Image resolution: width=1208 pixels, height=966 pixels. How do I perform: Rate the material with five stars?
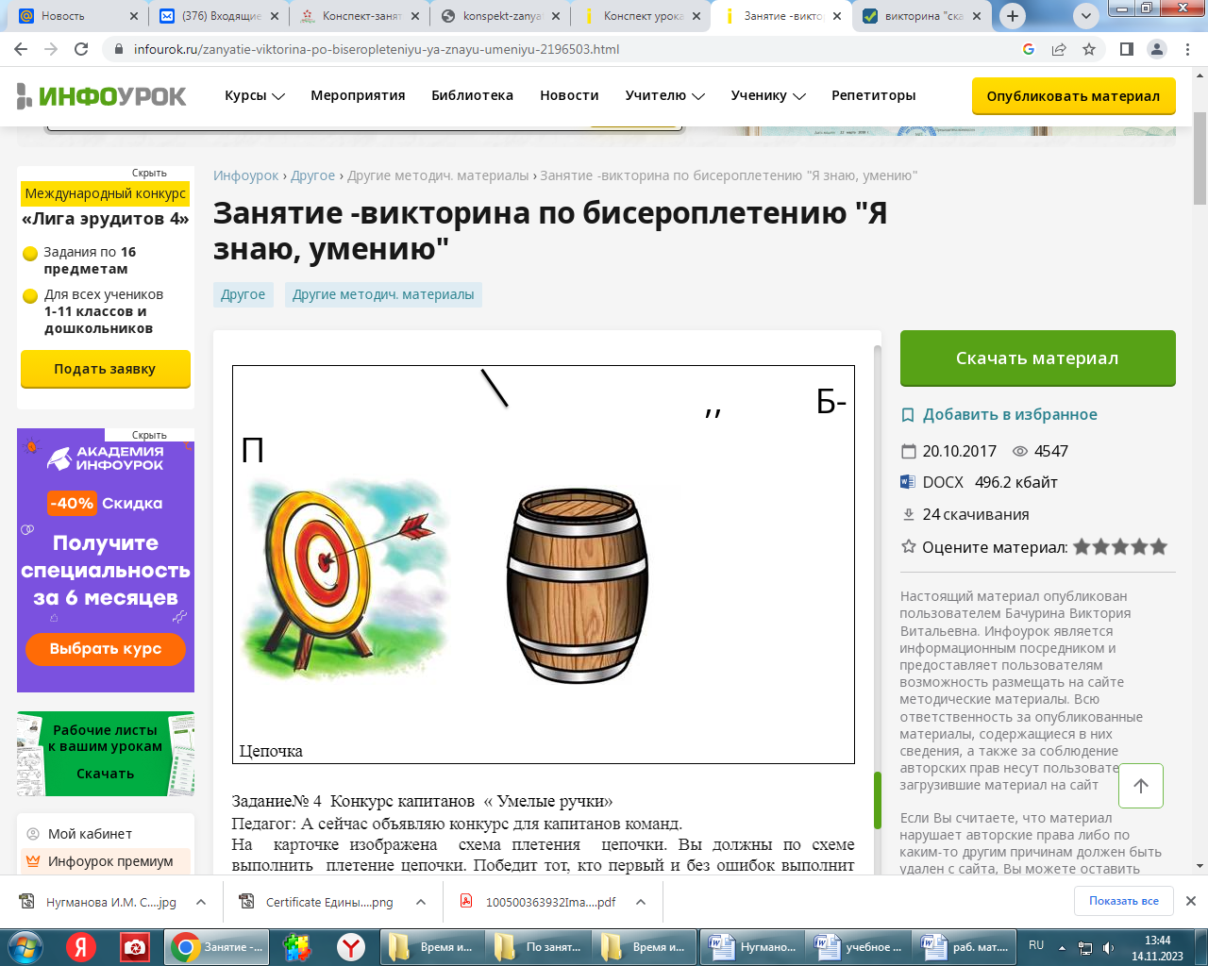click(1159, 547)
